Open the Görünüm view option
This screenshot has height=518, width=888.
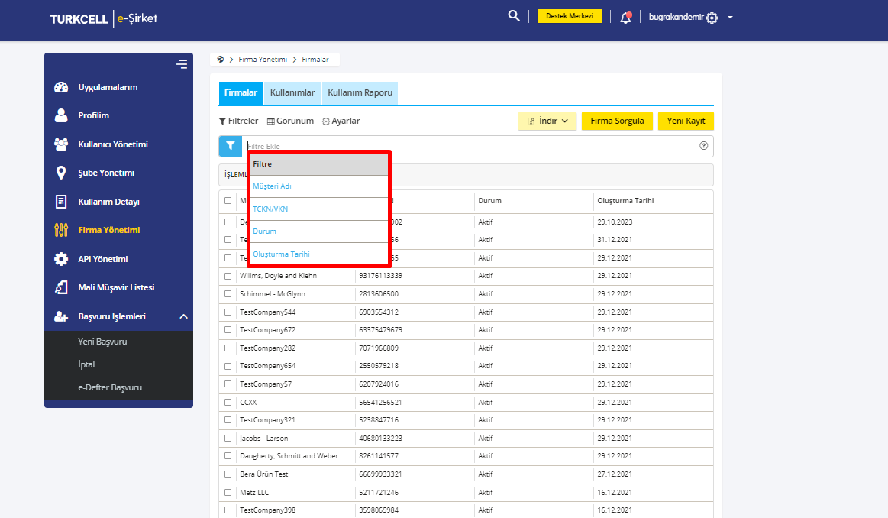(290, 121)
